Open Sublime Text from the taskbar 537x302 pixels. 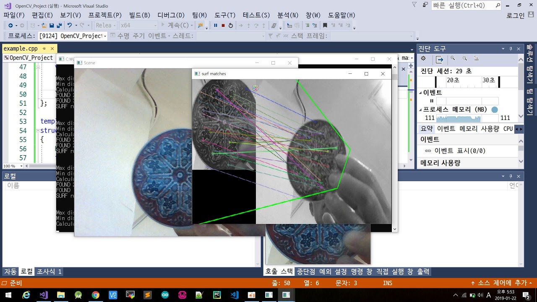click(x=147, y=295)
